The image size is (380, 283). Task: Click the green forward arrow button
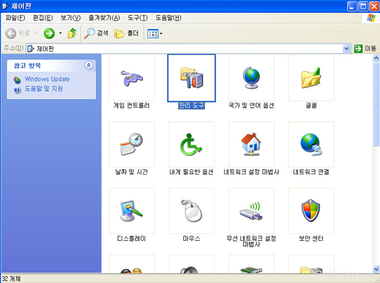coord(49,33)
